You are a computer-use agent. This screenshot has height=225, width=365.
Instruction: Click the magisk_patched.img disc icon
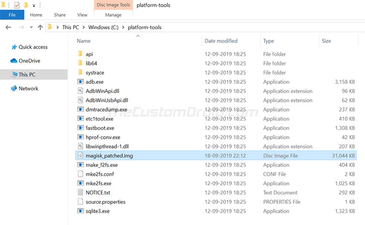click(80, 155)
